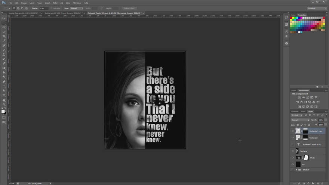Open the Filter menu
The width and height of the screenshot is (329, 185).
55,3
